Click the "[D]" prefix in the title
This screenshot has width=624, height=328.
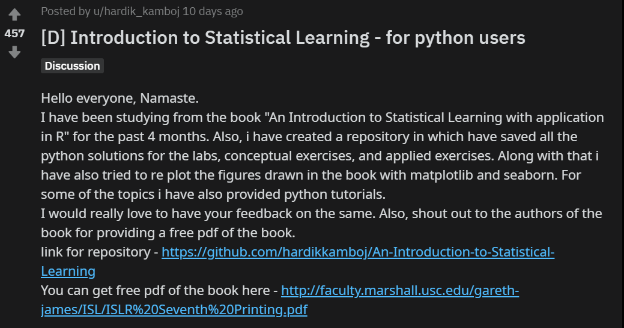(53, 38)
